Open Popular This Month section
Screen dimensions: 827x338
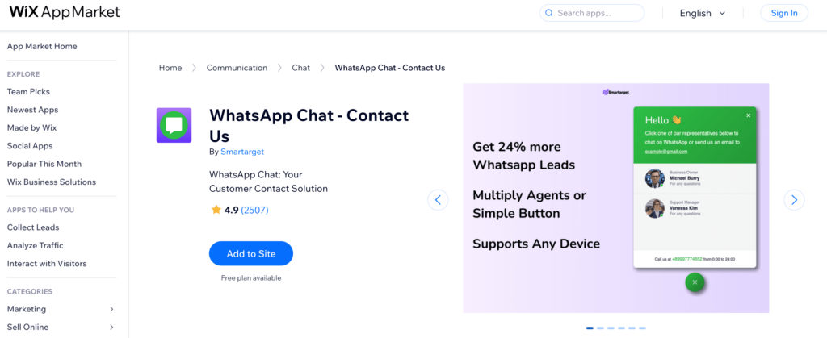click(x=44, y=164)
